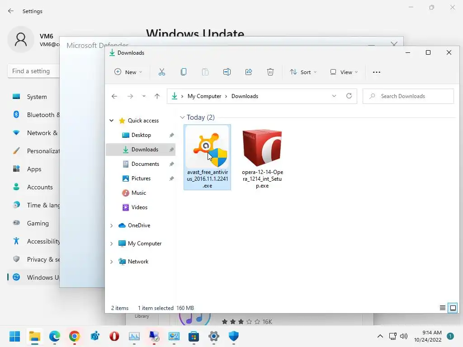The width and height of the screenshot is (463, 347).
Task: Open the Windows Start menu
Action: [15, 336]
